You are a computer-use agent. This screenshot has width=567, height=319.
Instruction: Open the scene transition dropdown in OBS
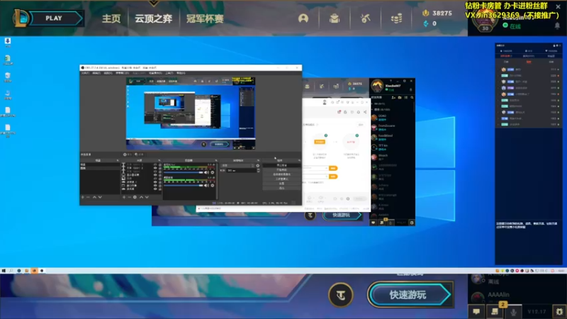(237, 166)
